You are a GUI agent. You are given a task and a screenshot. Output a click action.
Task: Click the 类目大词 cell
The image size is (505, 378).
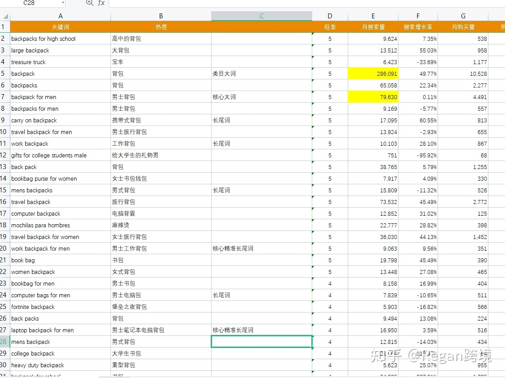tap(261, 74)
